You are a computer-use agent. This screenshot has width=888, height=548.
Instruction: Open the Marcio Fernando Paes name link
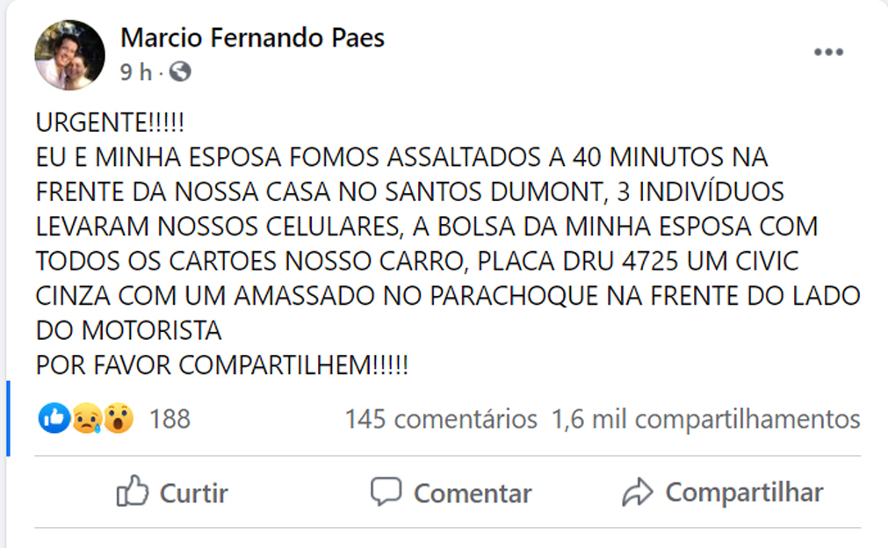252,38
